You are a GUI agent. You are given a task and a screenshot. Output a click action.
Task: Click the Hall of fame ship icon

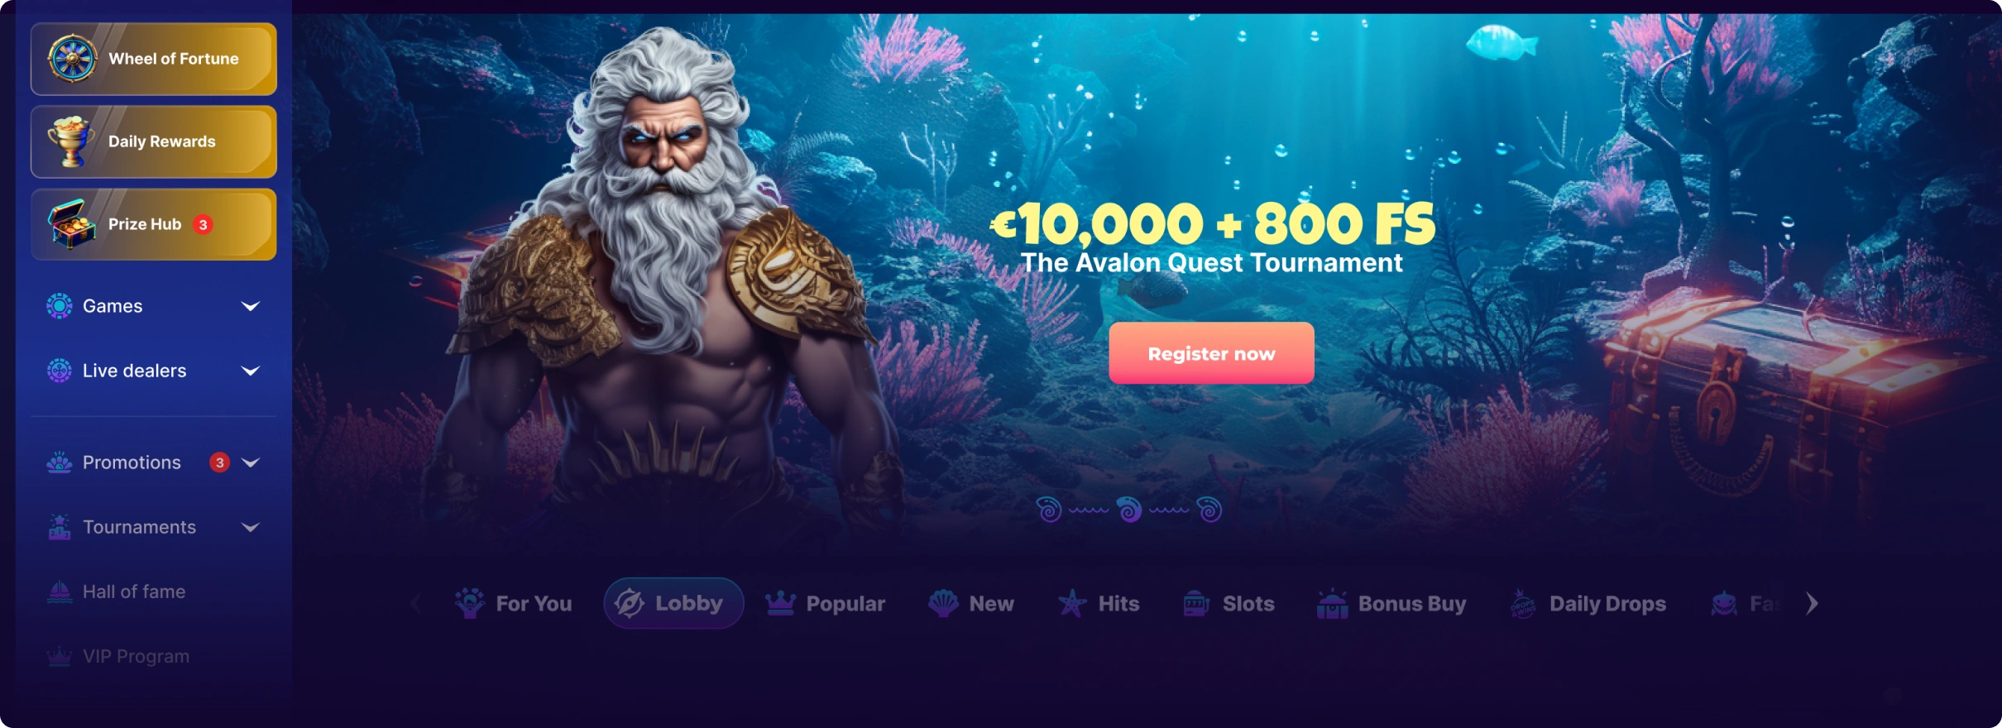(60, 591)
